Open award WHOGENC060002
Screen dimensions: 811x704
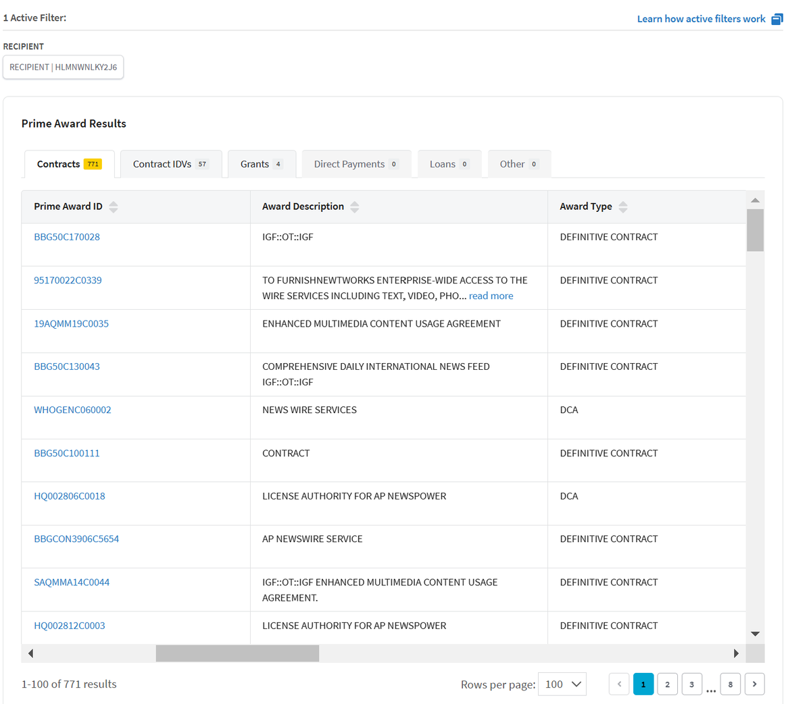(x=72, y=410)
